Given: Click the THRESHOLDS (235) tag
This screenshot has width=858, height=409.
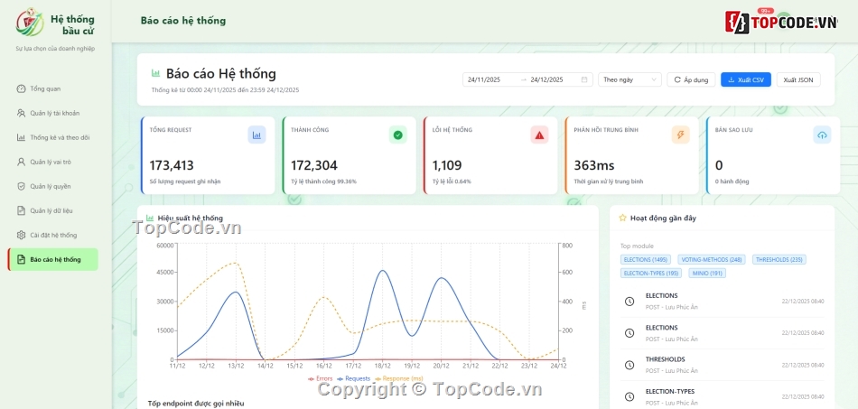Looking at the screenshot, I should [779, 260].
